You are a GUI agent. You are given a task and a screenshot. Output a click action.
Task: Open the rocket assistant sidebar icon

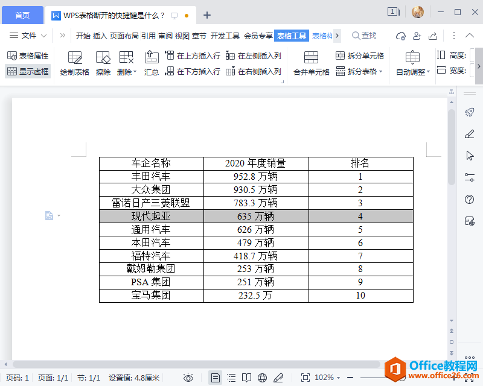[470, 112]
